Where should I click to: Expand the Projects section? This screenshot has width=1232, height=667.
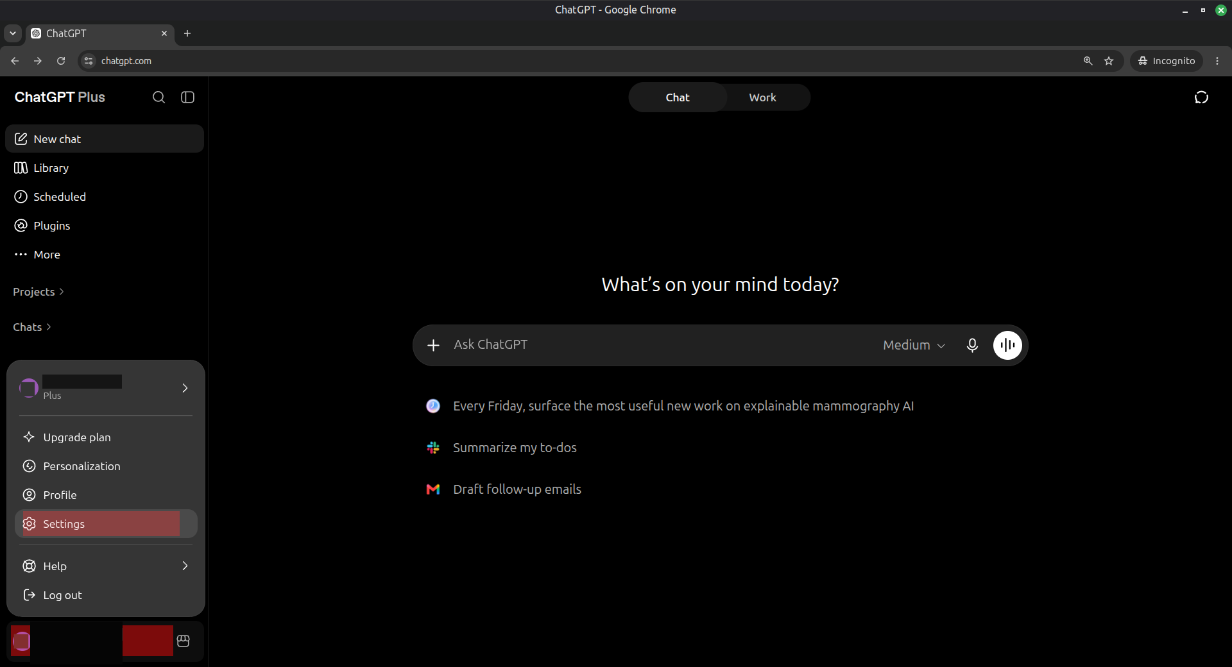click(38, 292)
